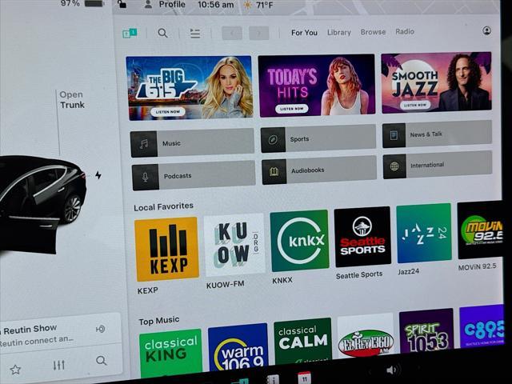Screen dimensions: 512x384
Task: Switch to the Browse tab
Action: click(x=373, y=32)
